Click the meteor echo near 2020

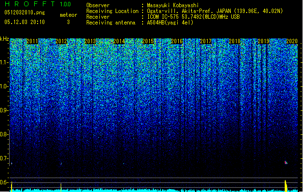click(x=286, y=163)
